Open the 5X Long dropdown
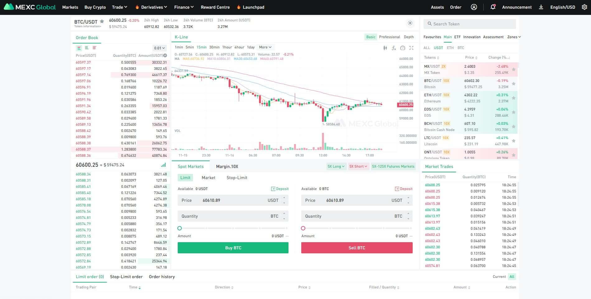Screen dimensions: 591x299 [336, 166]
